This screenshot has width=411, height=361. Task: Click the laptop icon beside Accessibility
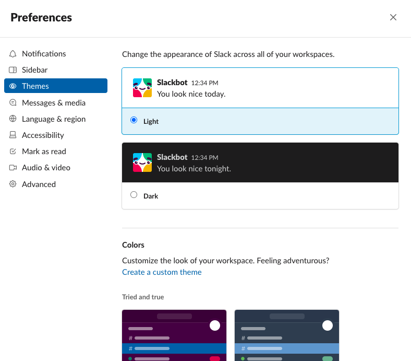point(13,135)
